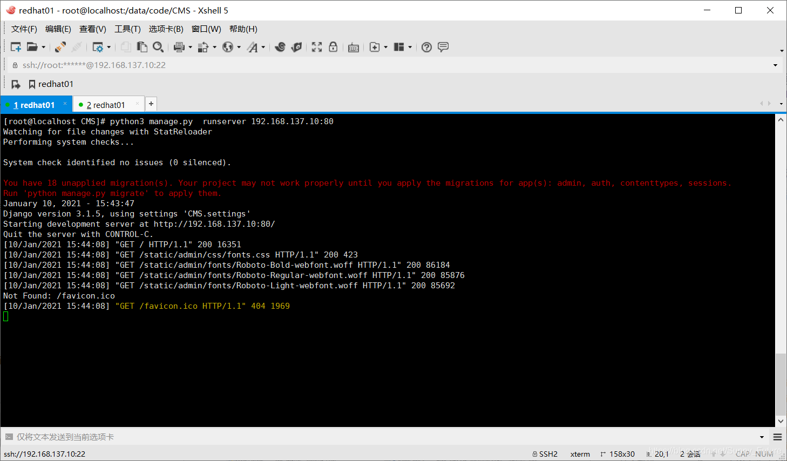This screenshot has height=461, width=787.
Task: Click the Find magnifier icon
Action: click(158, 47)
